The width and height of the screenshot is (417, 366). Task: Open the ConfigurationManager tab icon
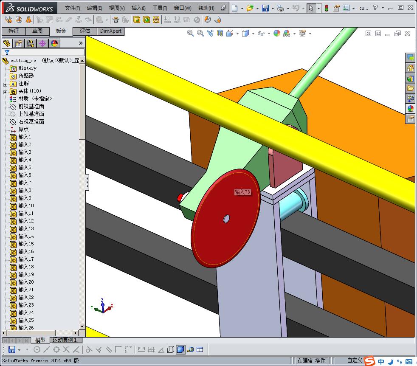coord(31,43)
